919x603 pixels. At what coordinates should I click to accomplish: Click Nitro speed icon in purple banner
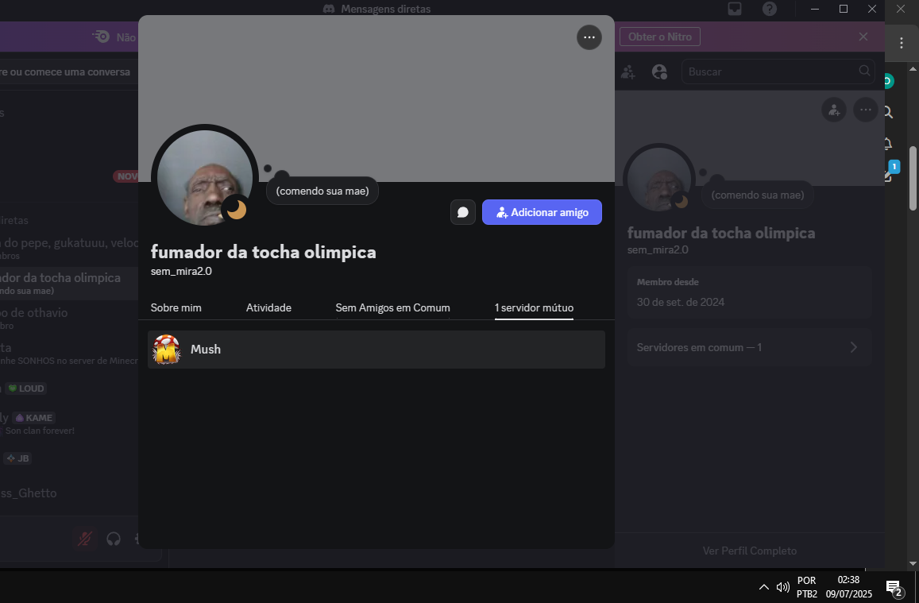101,37
